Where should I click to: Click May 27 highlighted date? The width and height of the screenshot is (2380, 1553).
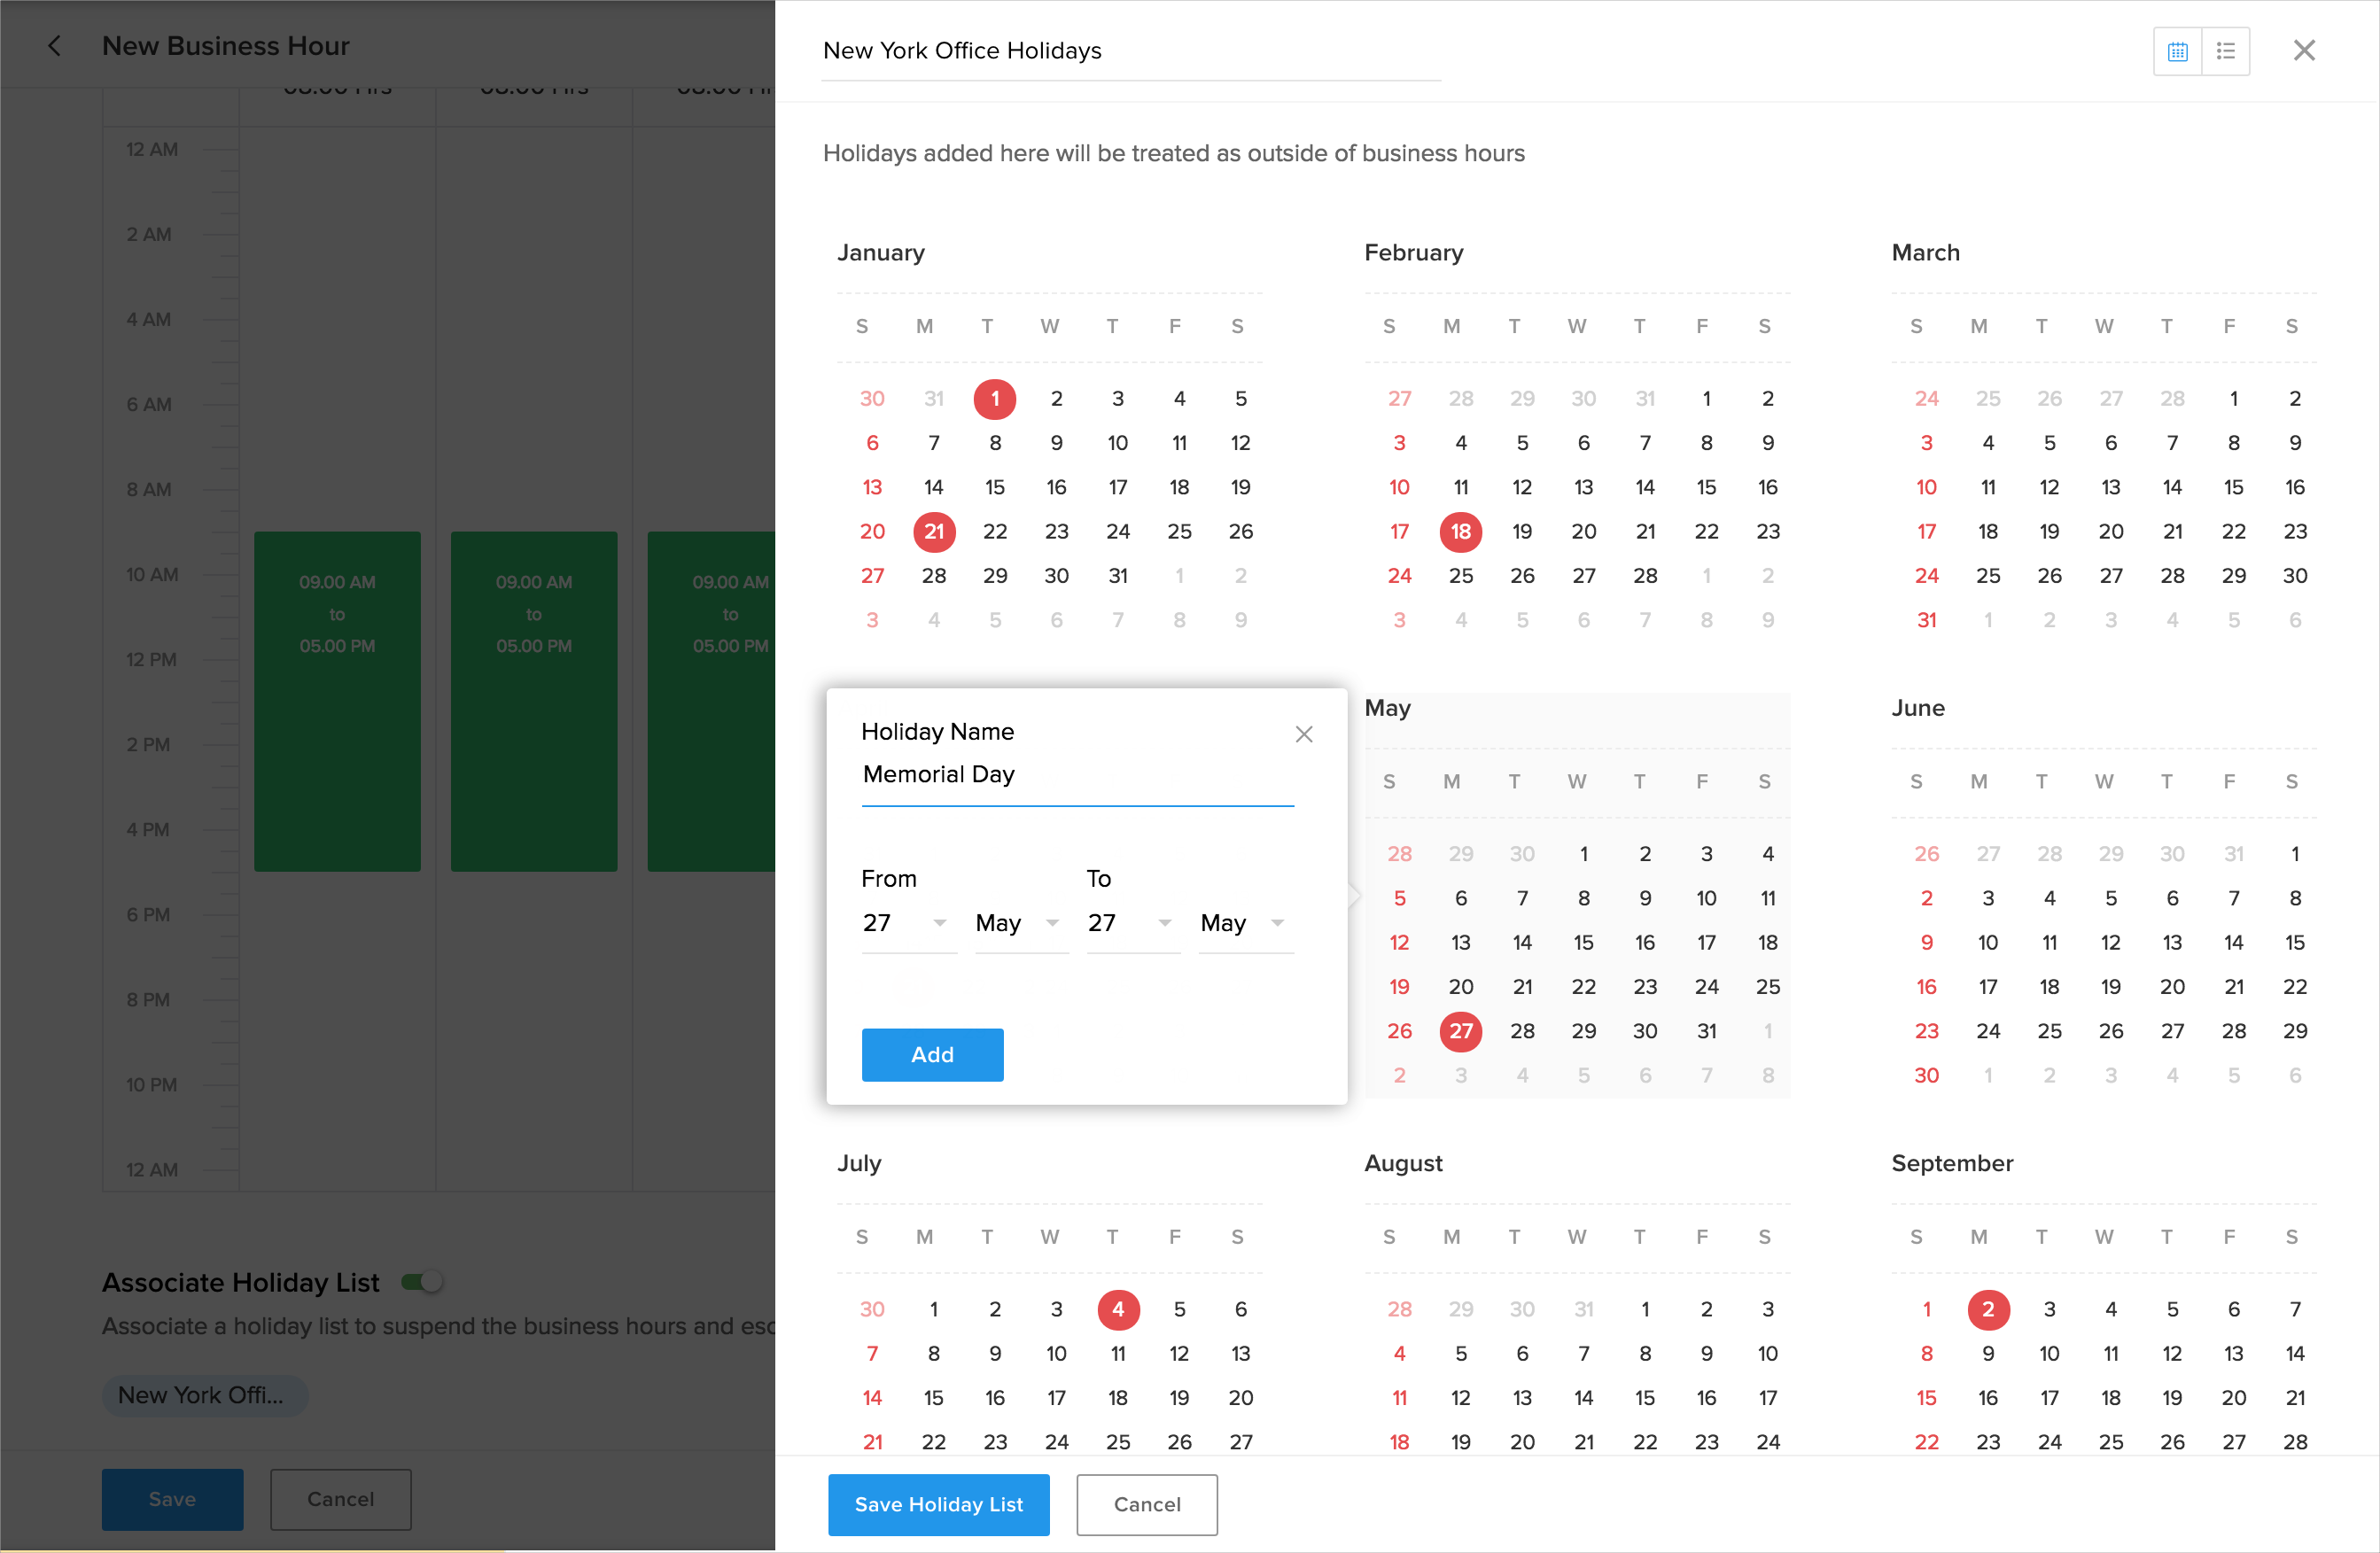point(1460,1031)
